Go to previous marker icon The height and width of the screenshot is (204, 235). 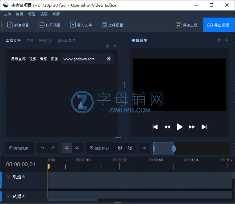pos(120,148)
